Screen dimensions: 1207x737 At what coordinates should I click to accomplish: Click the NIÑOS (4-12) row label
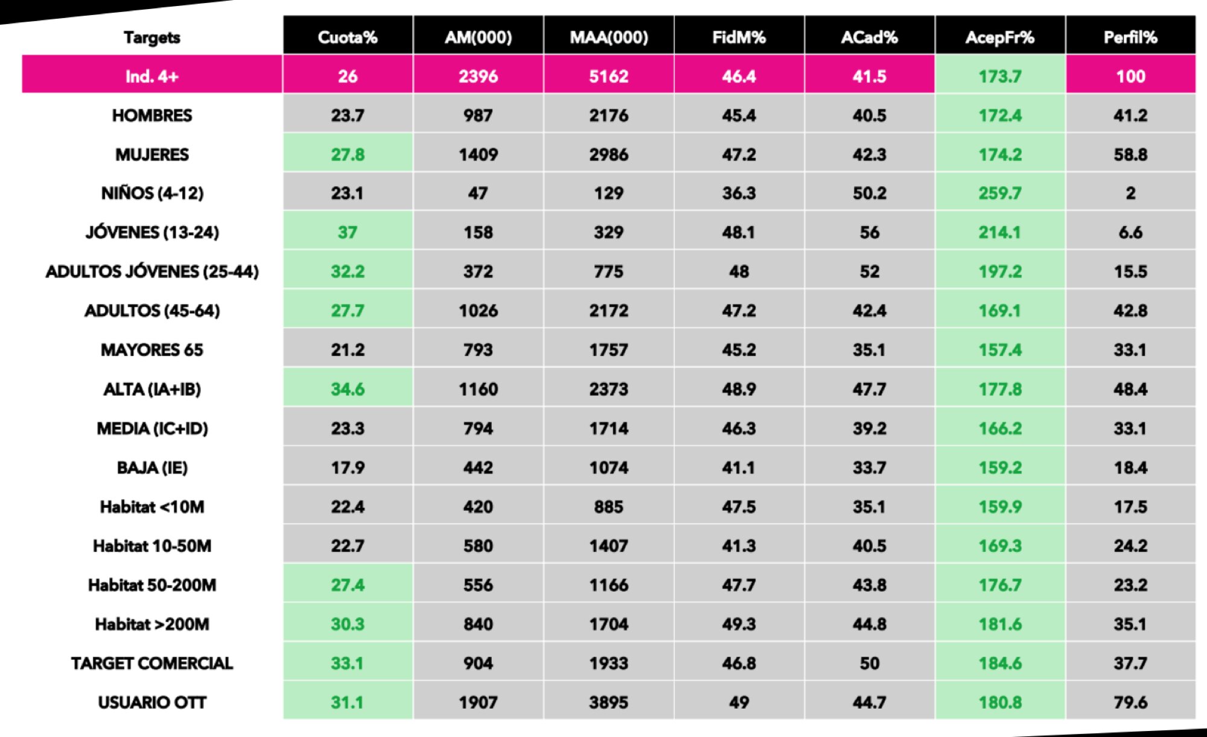(152, 193)
